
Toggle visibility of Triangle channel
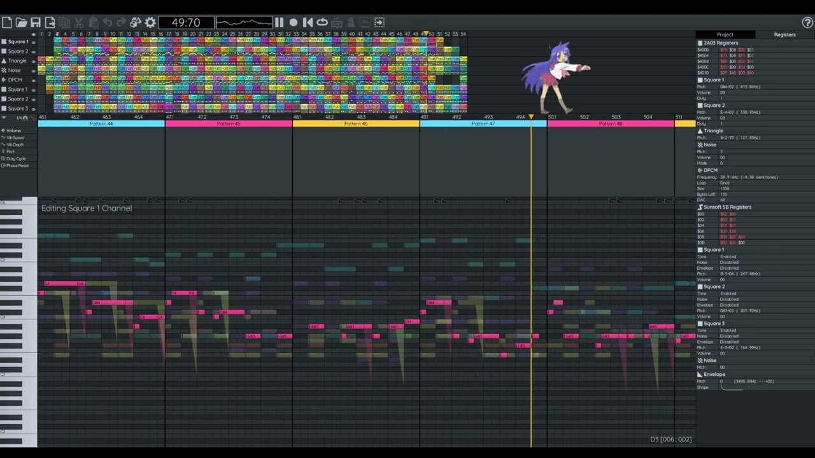(34, 62)
